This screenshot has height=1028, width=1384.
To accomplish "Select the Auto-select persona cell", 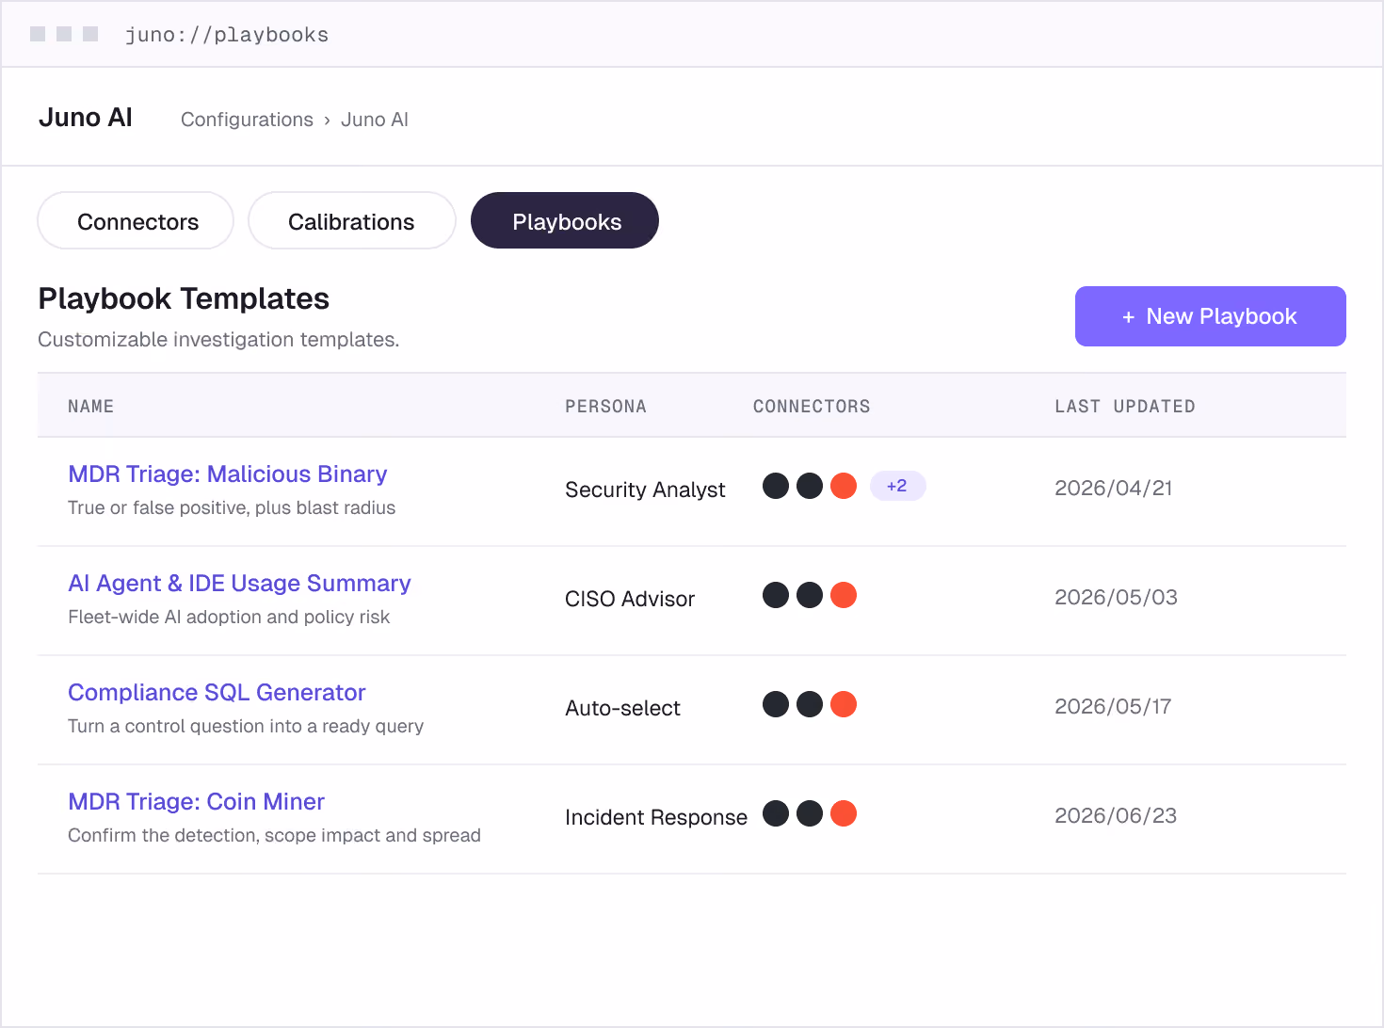I will coord(622,708).
